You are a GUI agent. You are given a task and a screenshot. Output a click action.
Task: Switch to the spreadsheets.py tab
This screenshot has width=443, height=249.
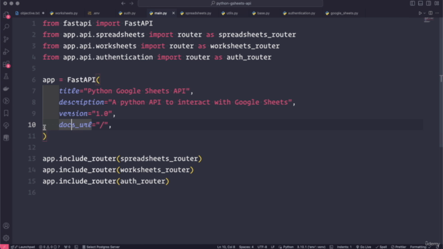(198, 13)
